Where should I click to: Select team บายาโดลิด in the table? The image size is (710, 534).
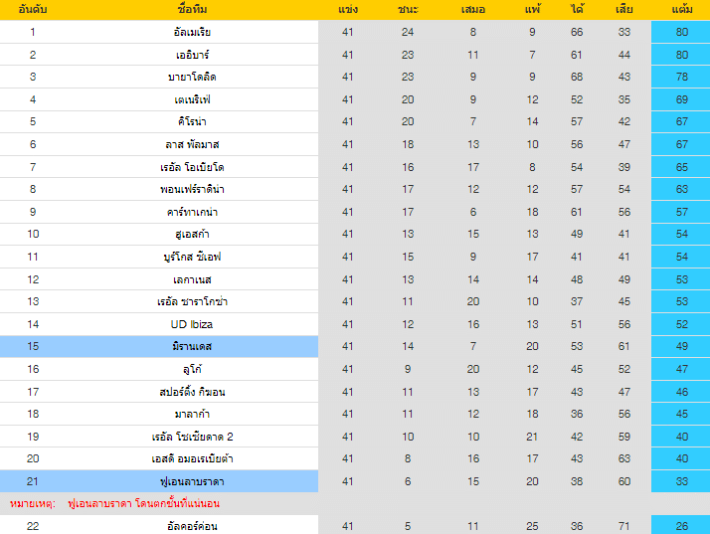[191, 77]
